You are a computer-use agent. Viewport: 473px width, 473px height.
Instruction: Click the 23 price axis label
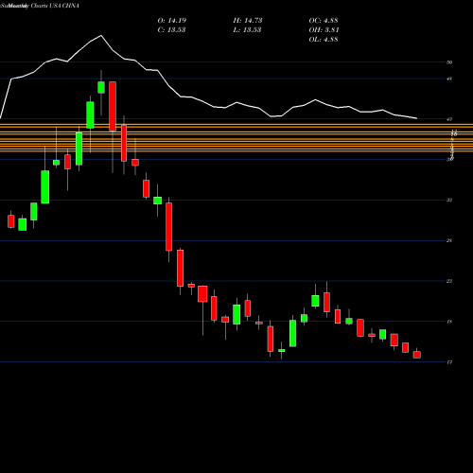pos(449,281)
